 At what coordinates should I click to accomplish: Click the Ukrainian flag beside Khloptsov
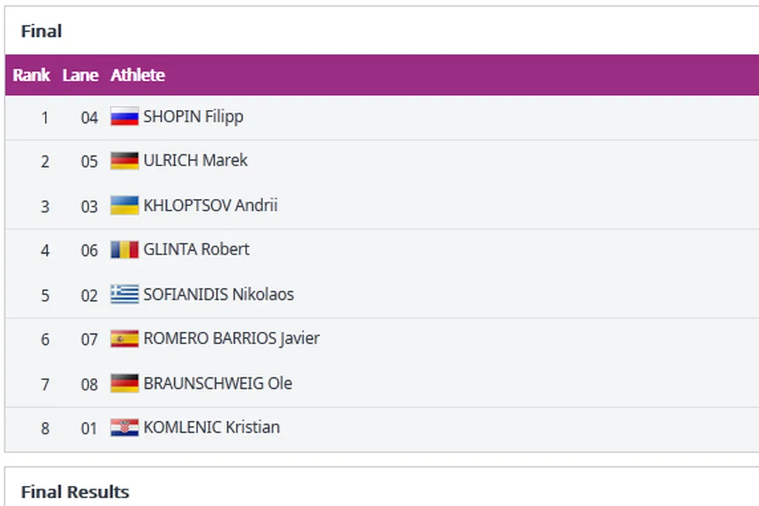124,205
